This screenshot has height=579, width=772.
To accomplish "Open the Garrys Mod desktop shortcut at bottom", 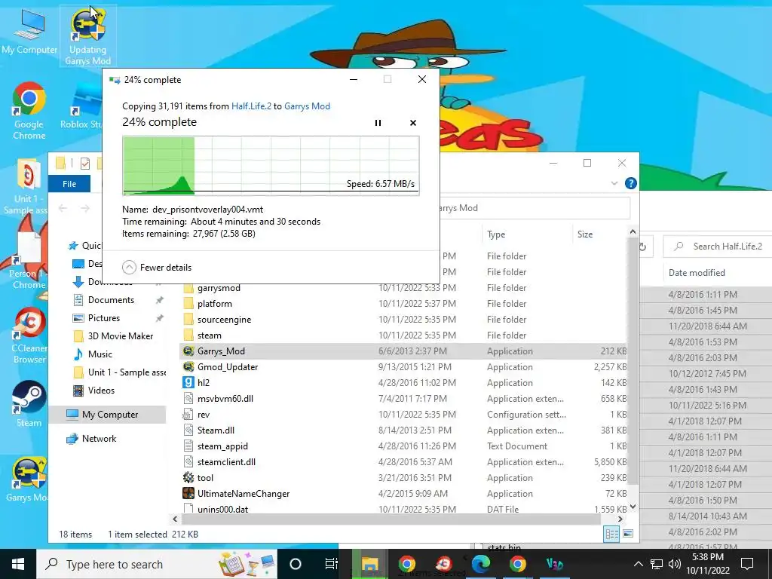I will tap(28, 479).
